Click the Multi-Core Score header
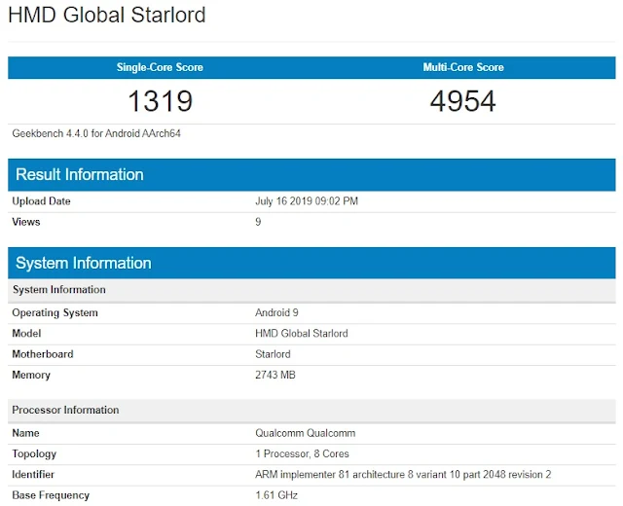 (463, 67)
